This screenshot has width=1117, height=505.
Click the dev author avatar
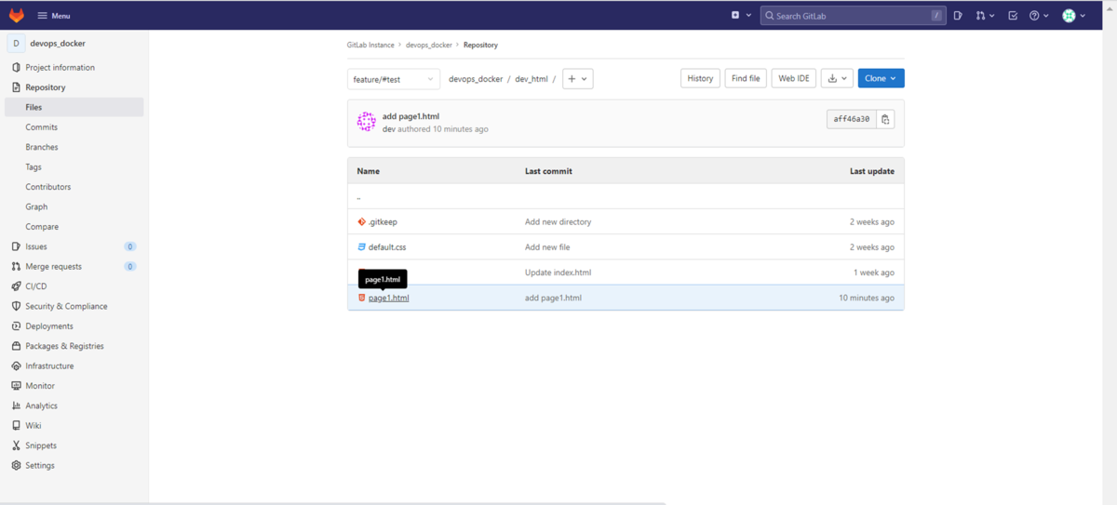pyautogui.click(x=366, y=122)
